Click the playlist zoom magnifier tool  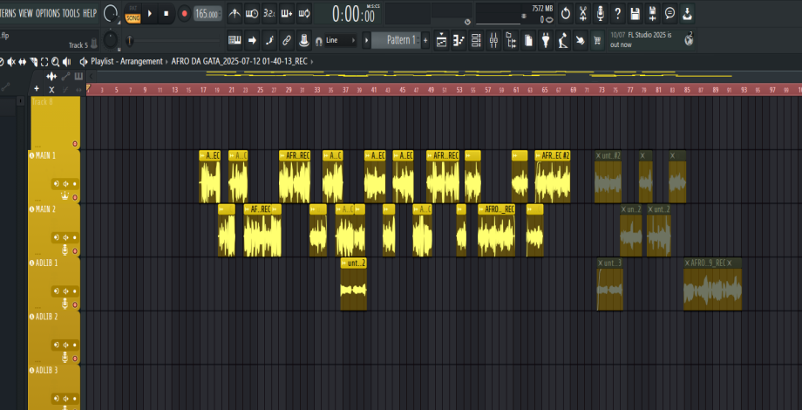[55, 62]
